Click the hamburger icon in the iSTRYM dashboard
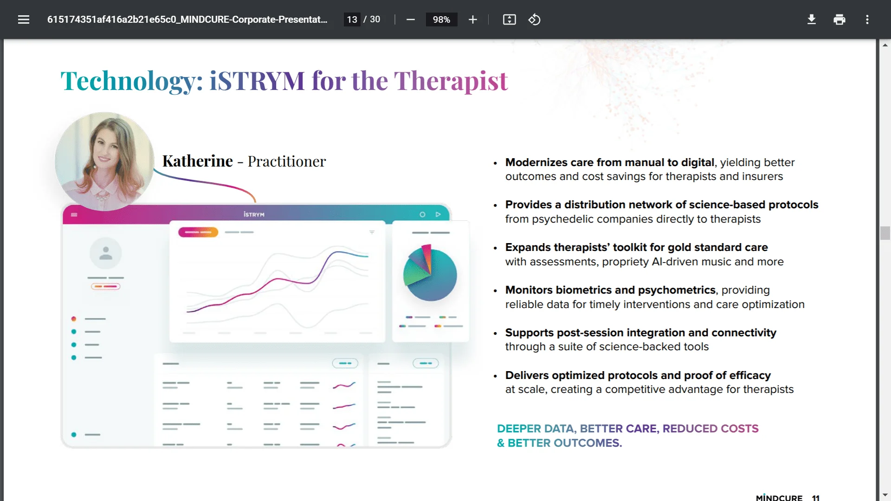This screenshot has width=891, height=501. 74,214
